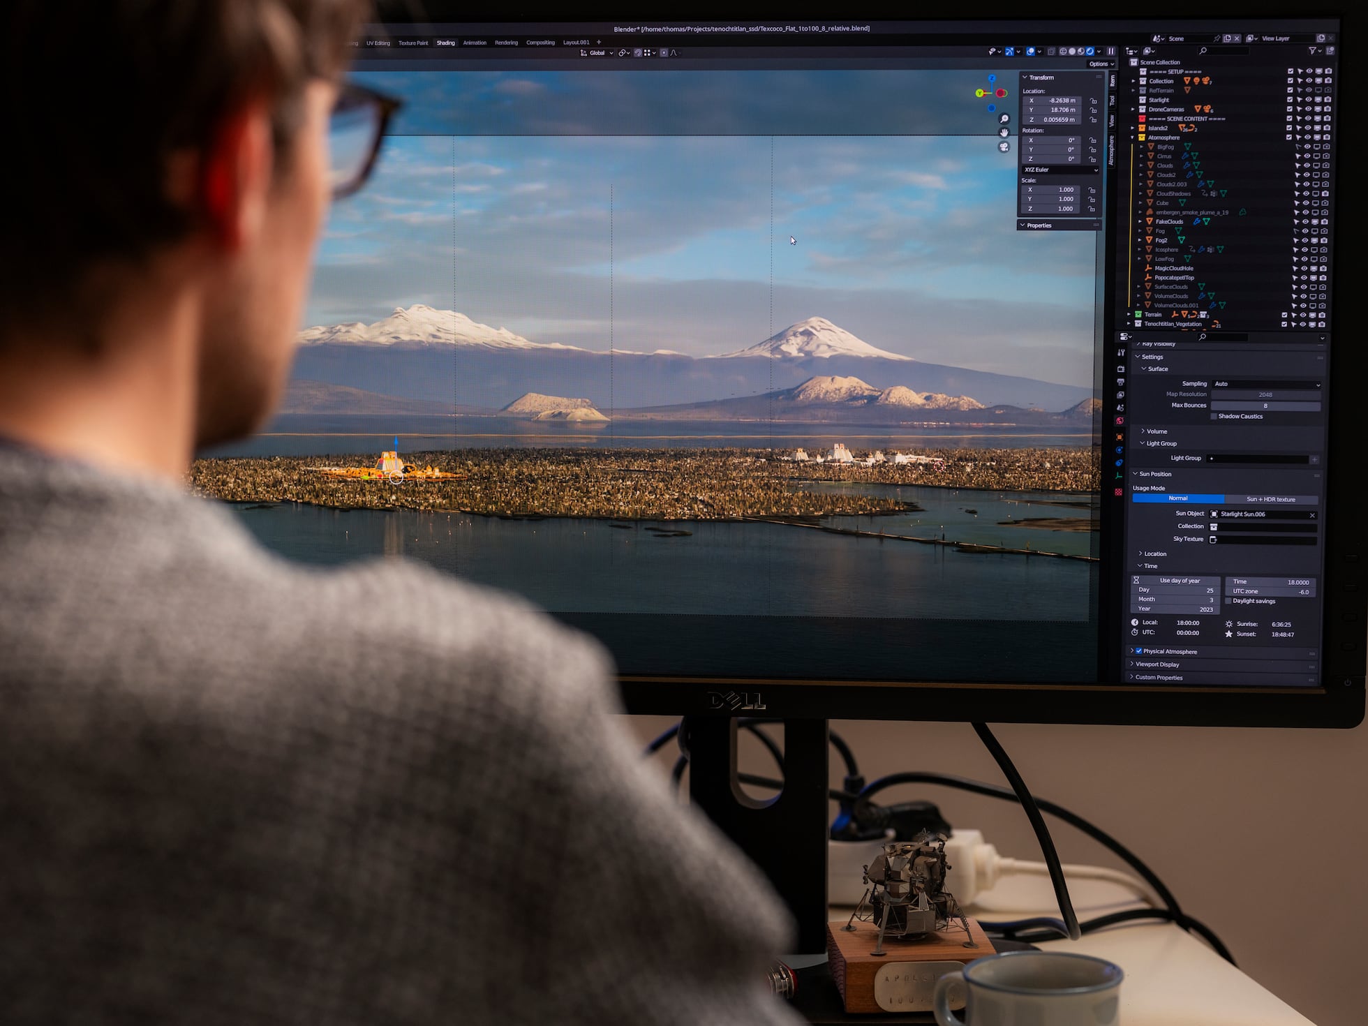Hide FakeClouds using its eye icon
The height and width of the screenshot is (1026, 1368).
1305,222
